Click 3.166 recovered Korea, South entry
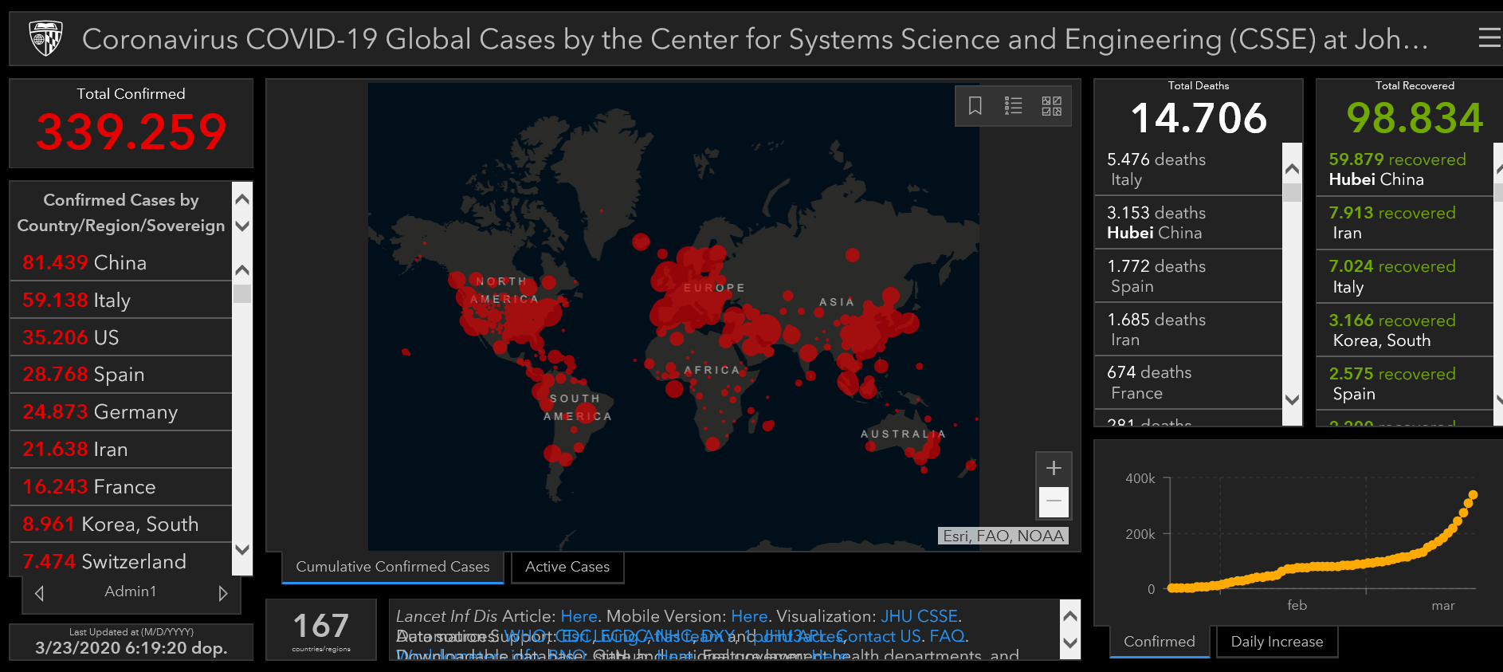 click(x=1405, y=330)
